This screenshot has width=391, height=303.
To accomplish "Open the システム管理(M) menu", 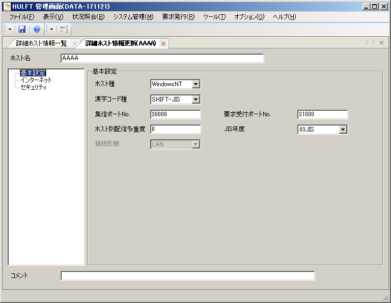I will click(x=133, y=17).
